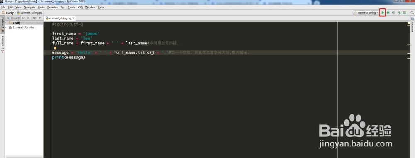Hide the Project tool window
Viewport: 415px width, 158px height.
40,18
